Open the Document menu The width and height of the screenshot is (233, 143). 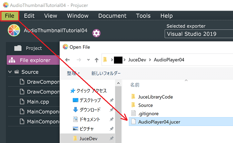[112, 16]
